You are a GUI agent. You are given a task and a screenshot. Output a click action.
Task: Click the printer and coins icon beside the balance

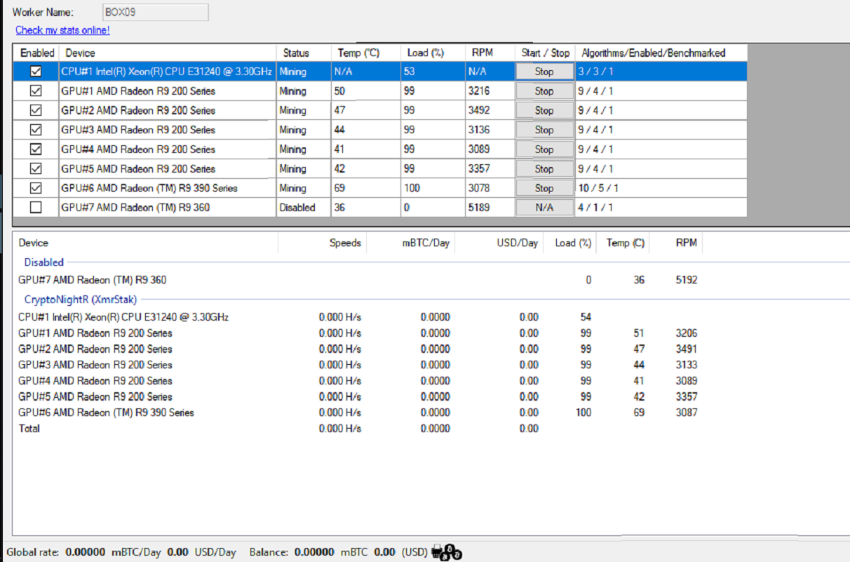tap(447, 552)
